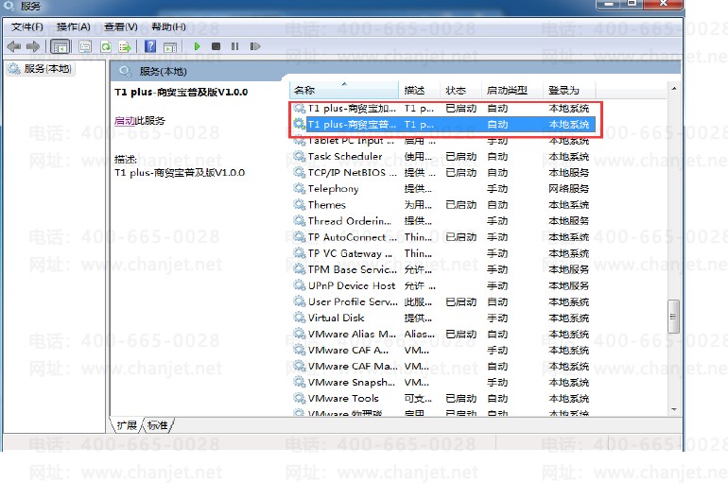Image resolution: width=728 pixels, height=499 pixels.
Task: Click the export list toolbar icon
Action: [x=125, y=46]
